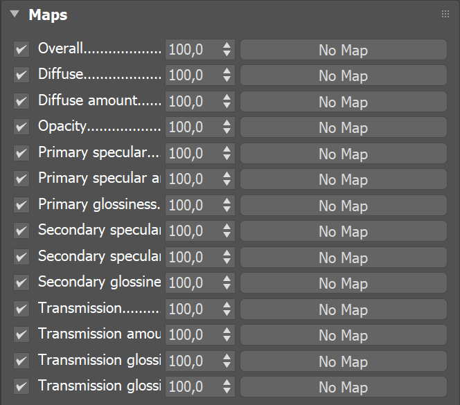The height and width of the screenshot is (405, 460).
Task: Toggle the Primary glossiness map checkbox
Action: [x=21, y=205]
